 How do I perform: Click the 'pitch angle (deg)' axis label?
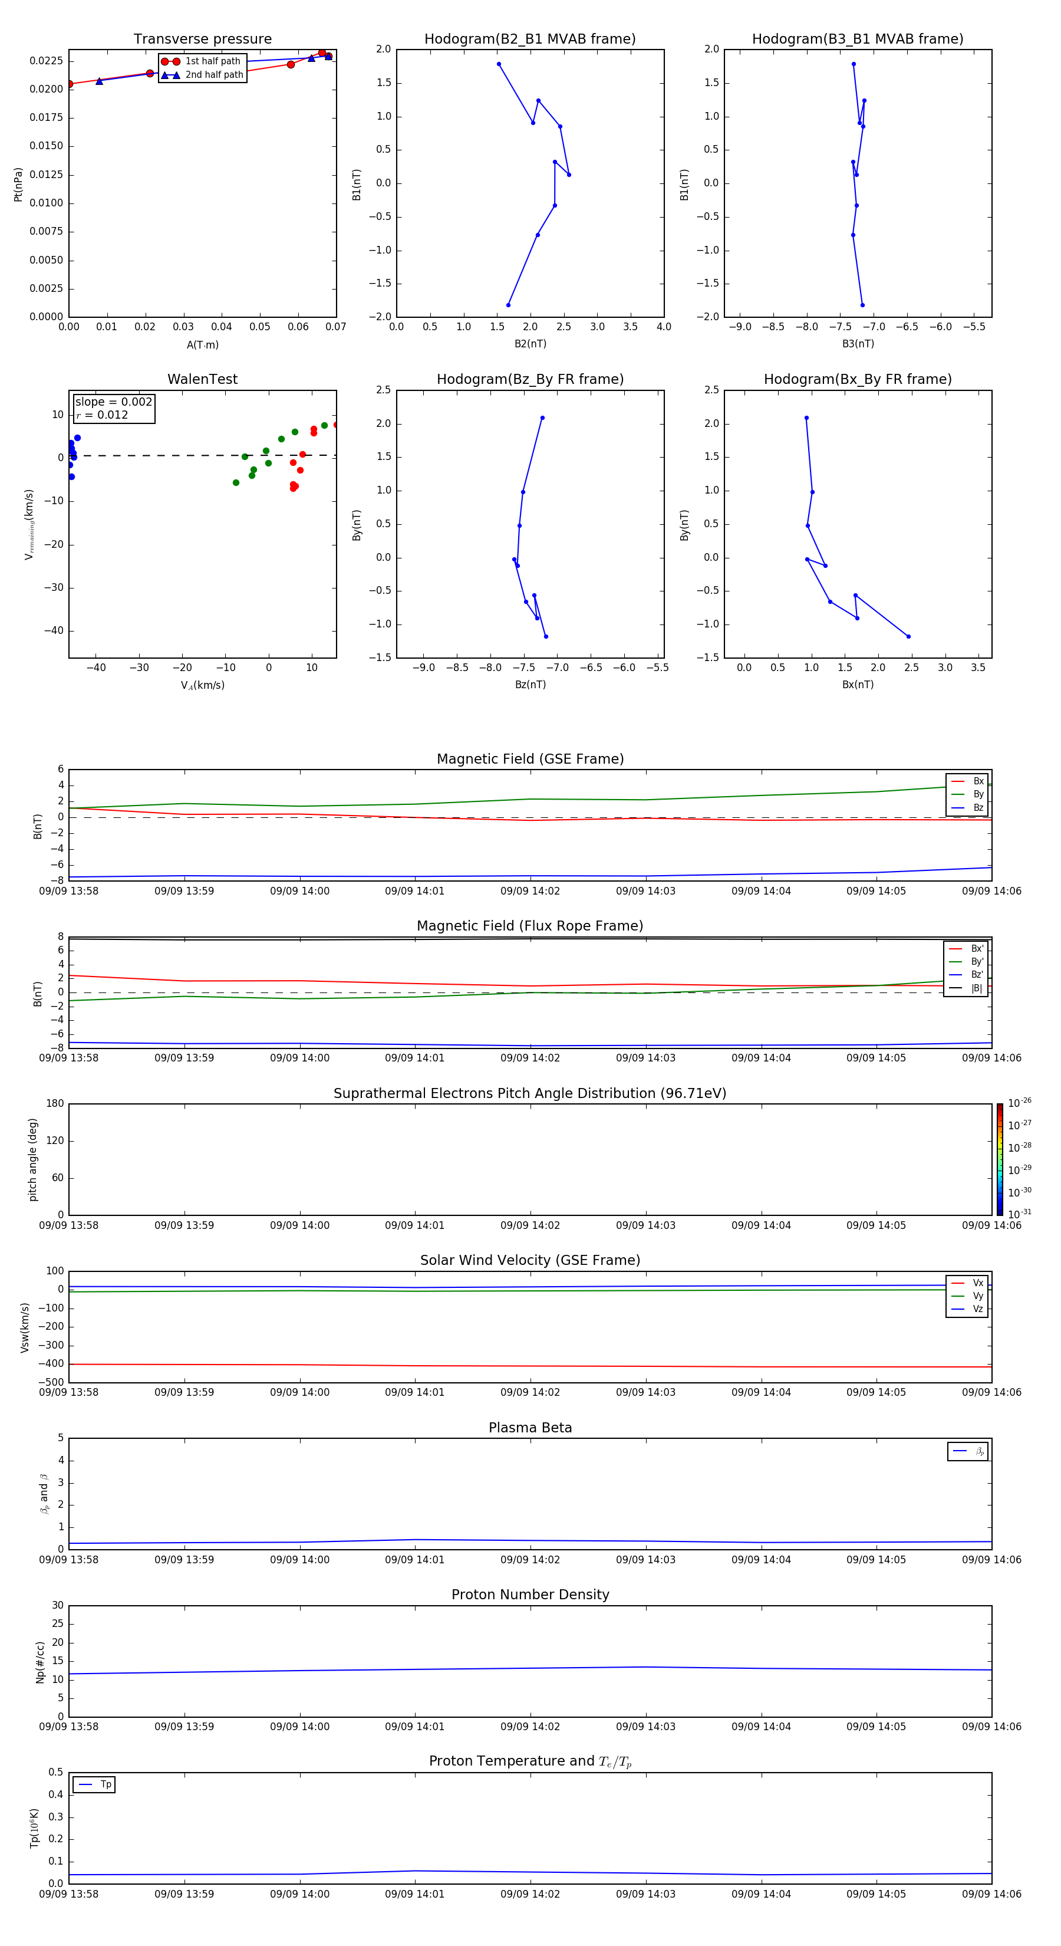coord(32,1159)
